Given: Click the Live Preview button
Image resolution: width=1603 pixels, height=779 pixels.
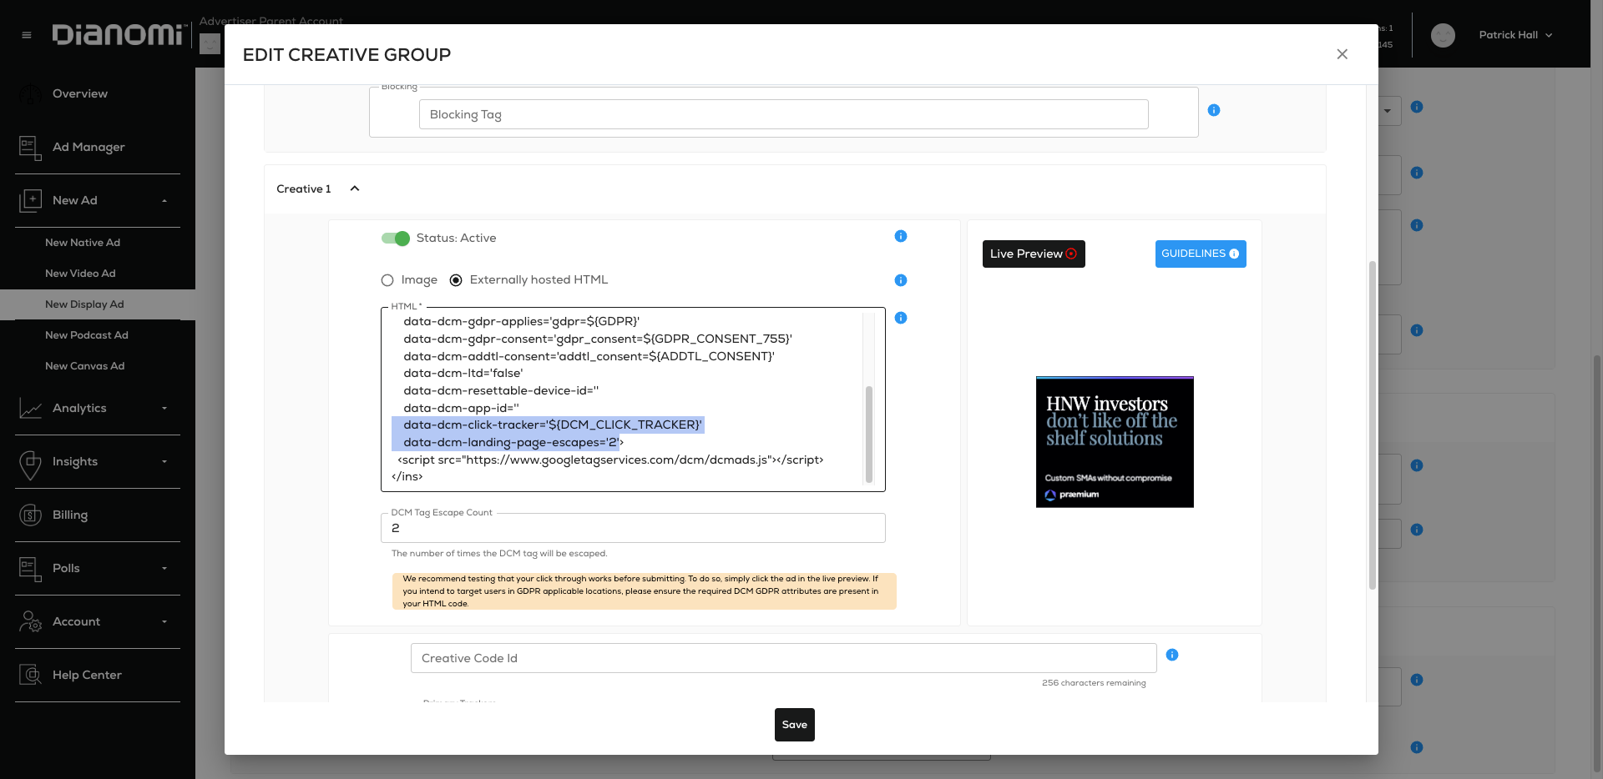Looking at the screenshot, I should pyautogui.click(x=1034, y=254).
